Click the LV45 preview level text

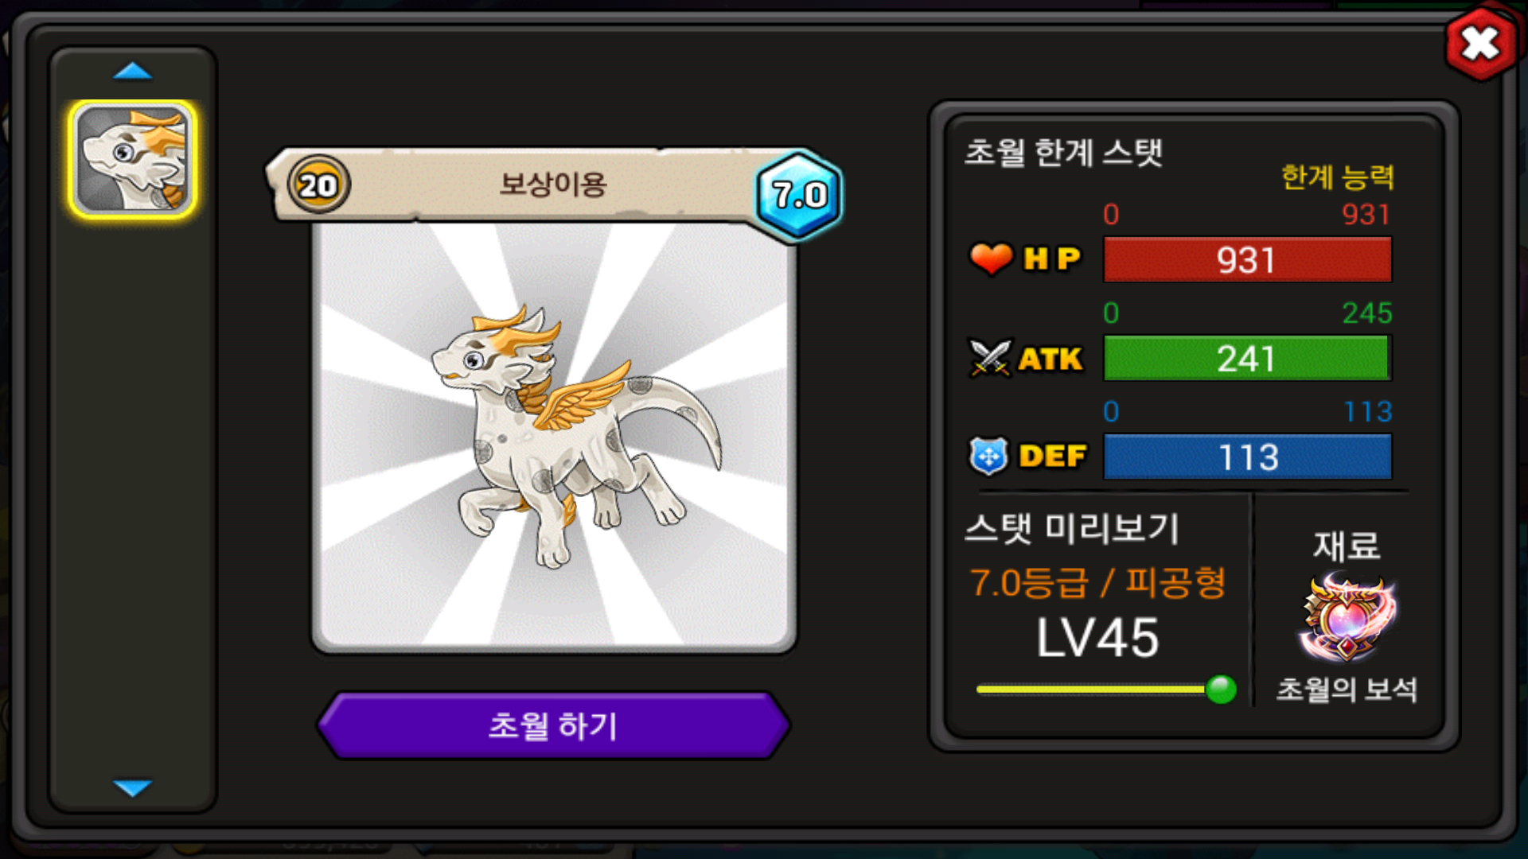[x=1097, y=638]
